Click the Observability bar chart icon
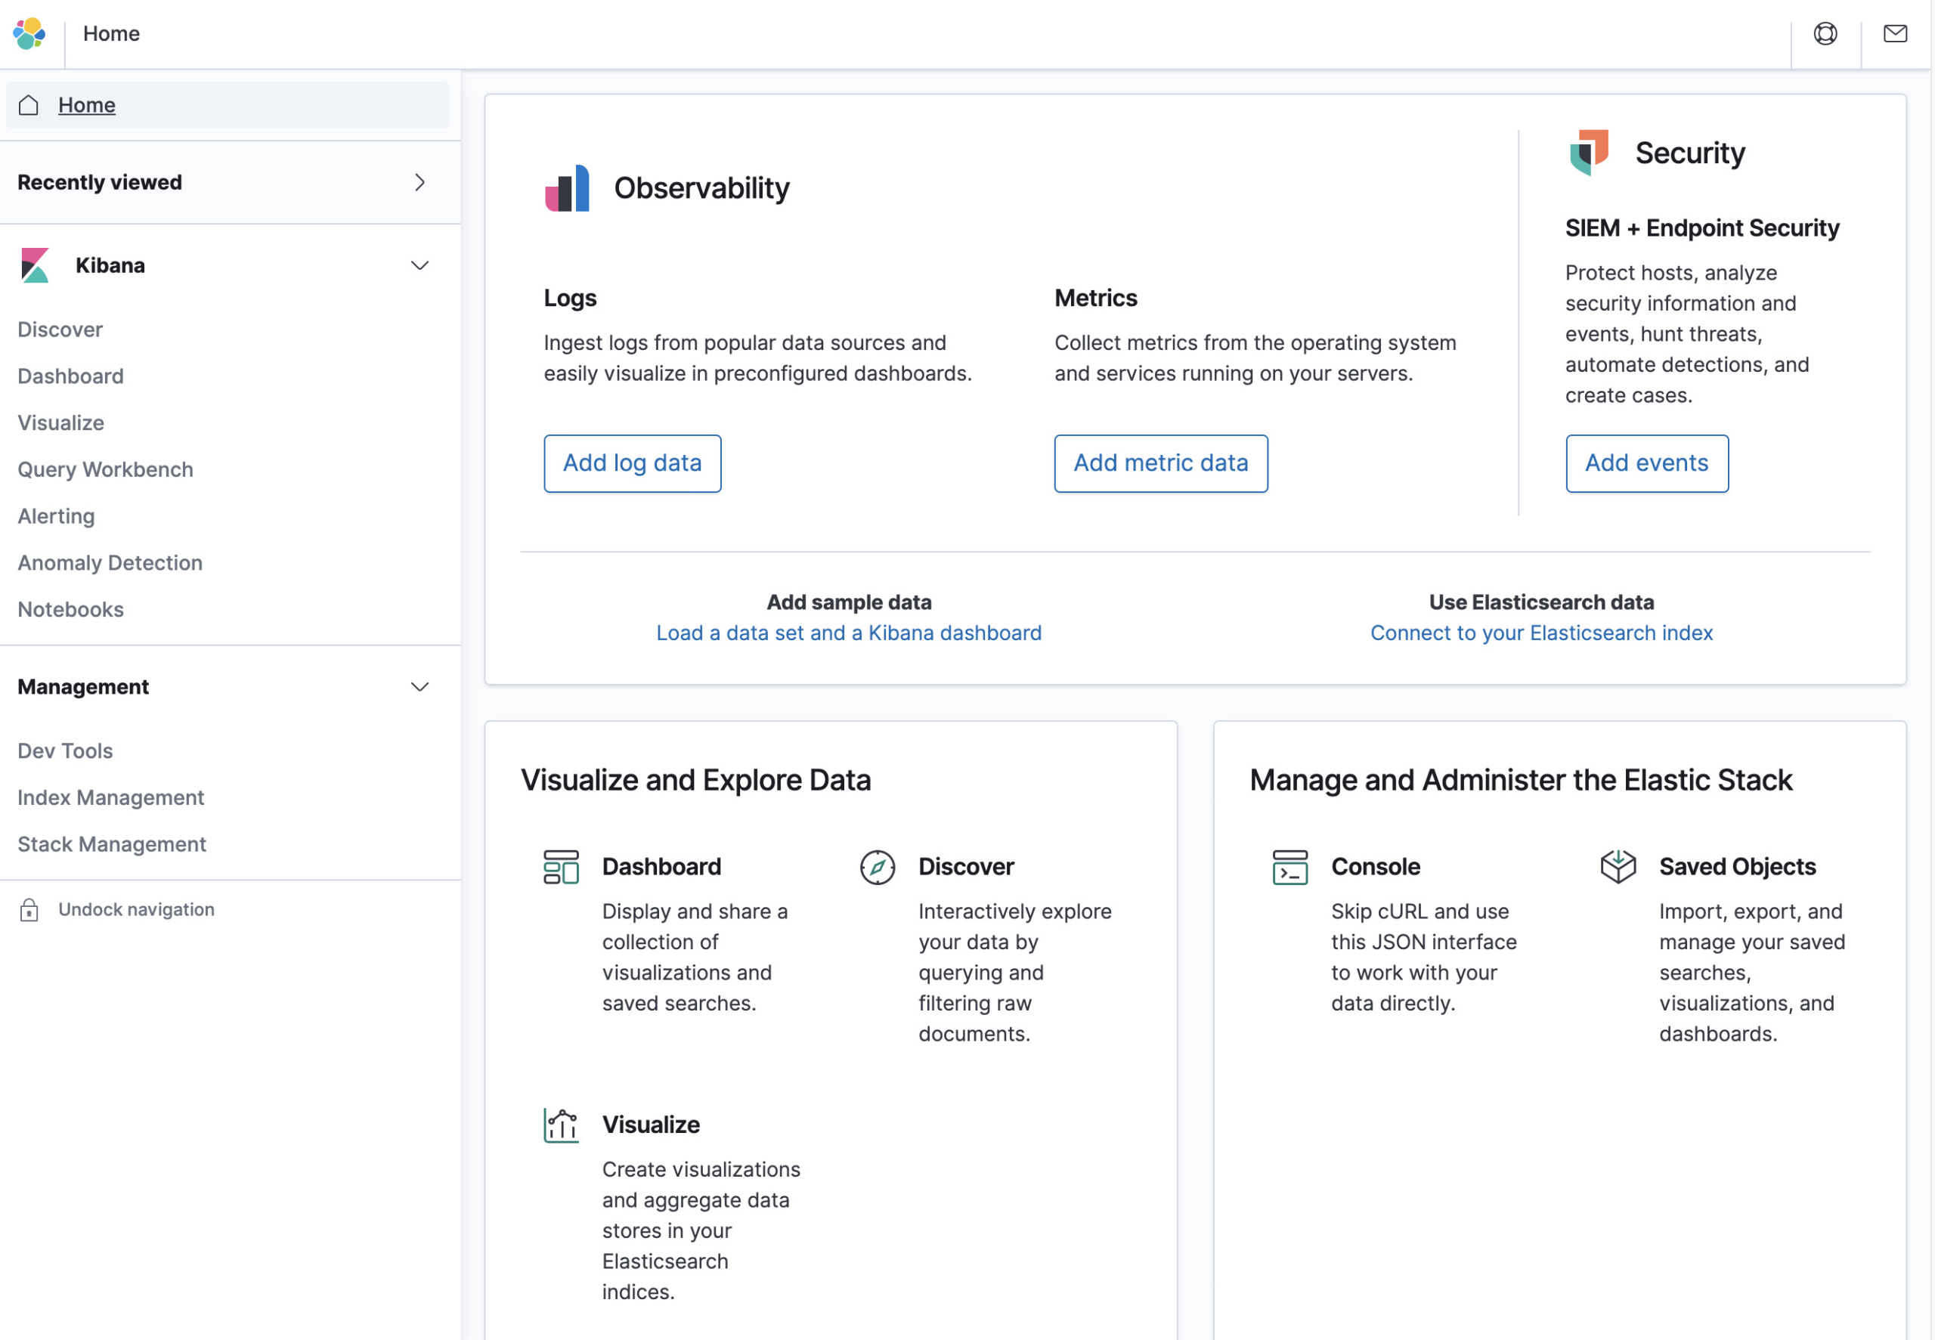Image resolution: width=1935 pixels, height=1340 pixels. (x=568, y=188)
